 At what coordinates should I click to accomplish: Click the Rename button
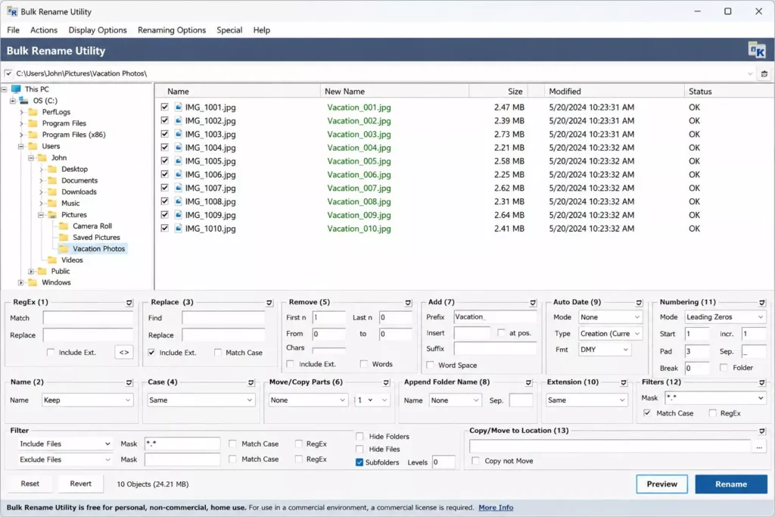[x=731, y=484]
